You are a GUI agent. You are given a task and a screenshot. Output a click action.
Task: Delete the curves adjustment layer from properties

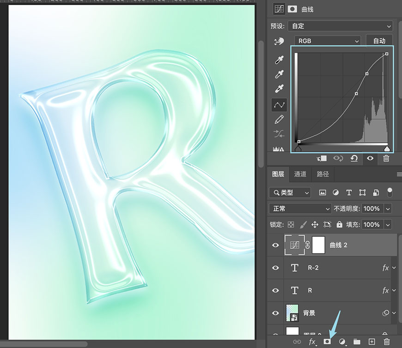386,158
